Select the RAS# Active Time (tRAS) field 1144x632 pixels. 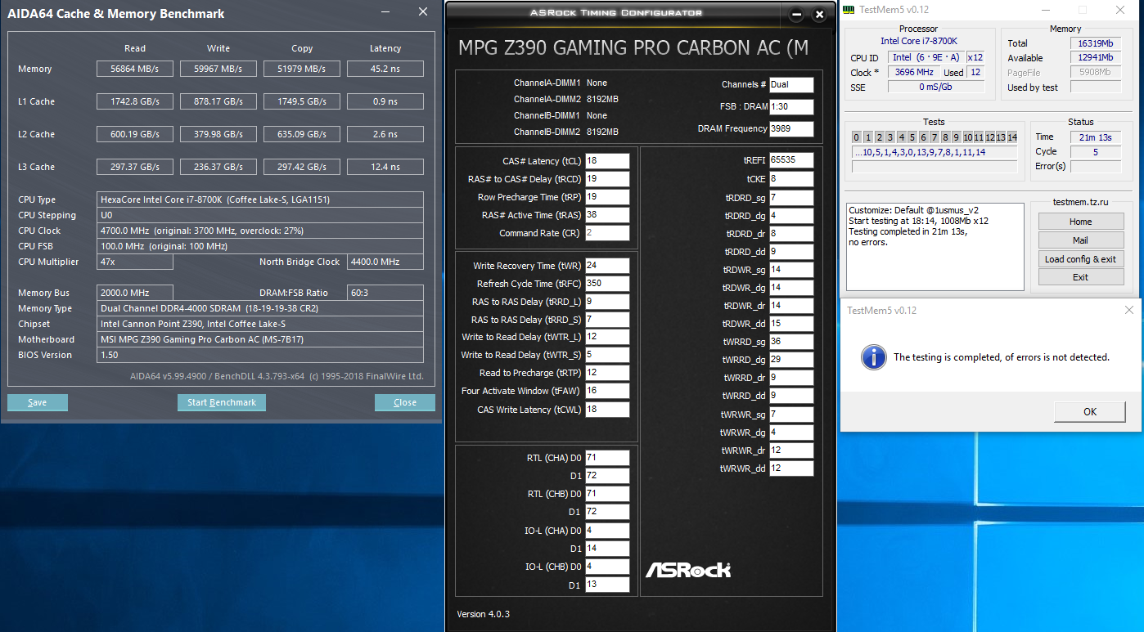(607, 215)
